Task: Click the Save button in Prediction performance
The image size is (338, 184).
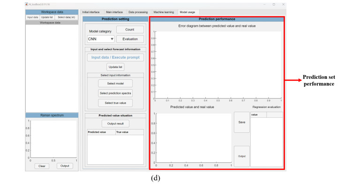Action: (x=242, y=122)
